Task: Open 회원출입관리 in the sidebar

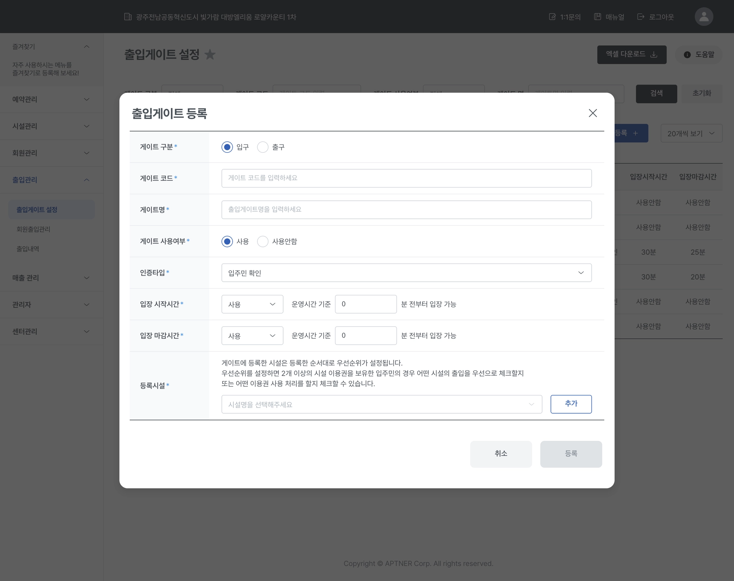Action: coord(33,229)
